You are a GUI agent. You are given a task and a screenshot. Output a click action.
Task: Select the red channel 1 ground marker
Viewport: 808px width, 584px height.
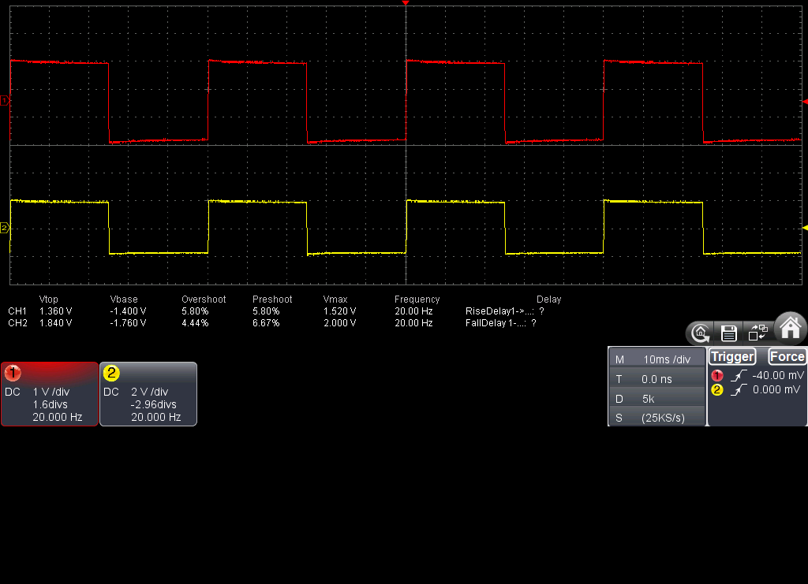click(x=4, y=100)
